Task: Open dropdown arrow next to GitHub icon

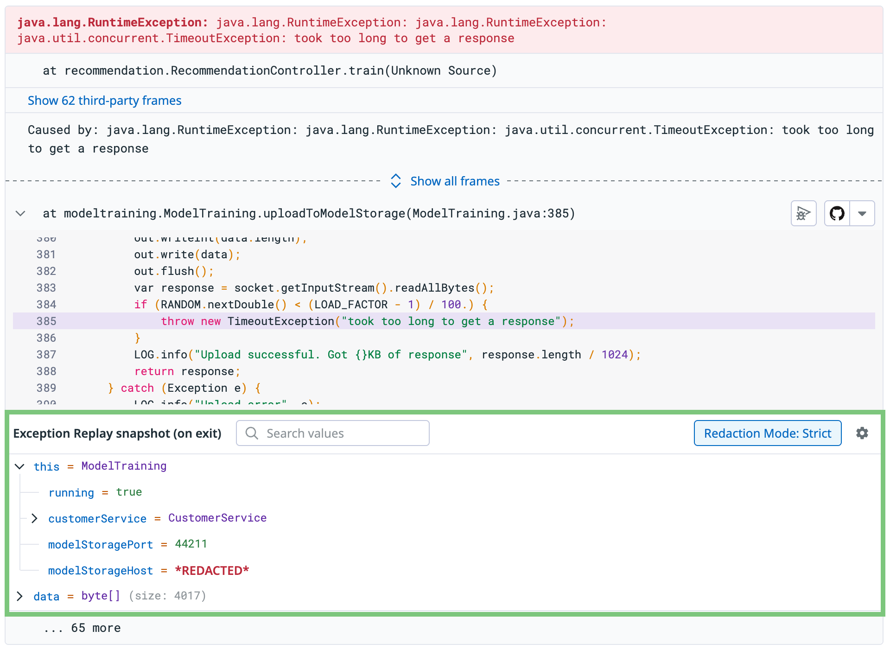Action: point(862,214)
